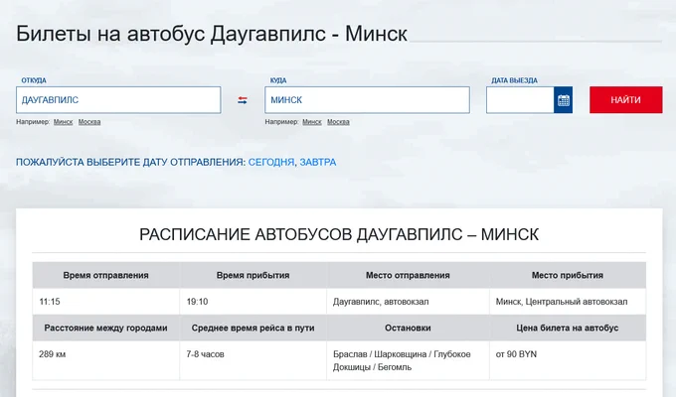
Task: Click arrival time 19:10 cell
Action: coord(253,302)
